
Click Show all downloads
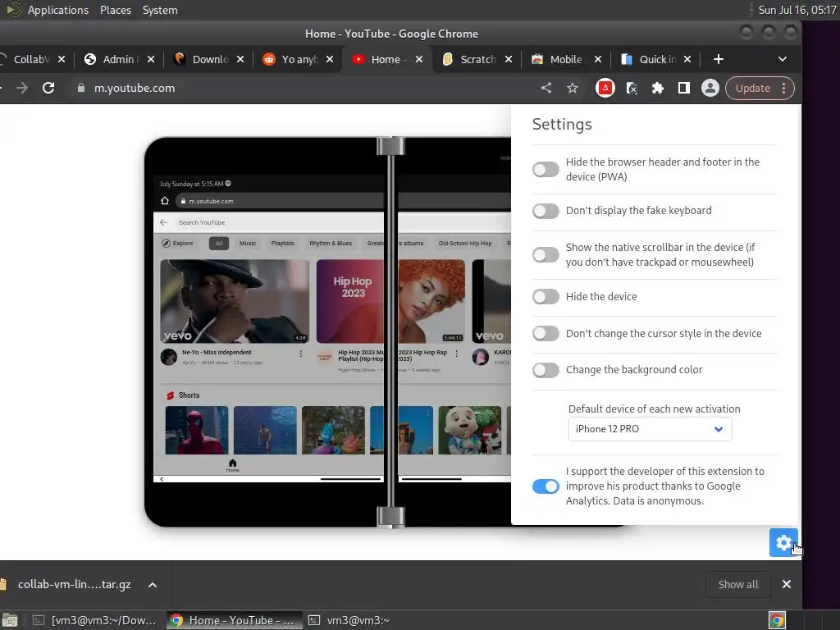pos(737,584)
